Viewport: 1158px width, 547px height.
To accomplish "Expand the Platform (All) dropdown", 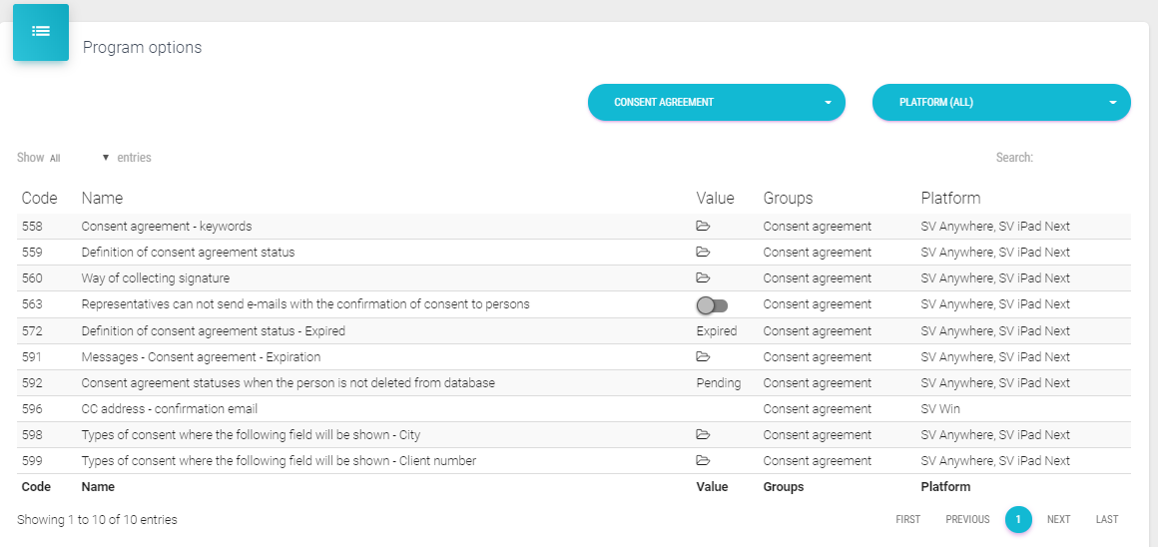I will click(1000, 102).
